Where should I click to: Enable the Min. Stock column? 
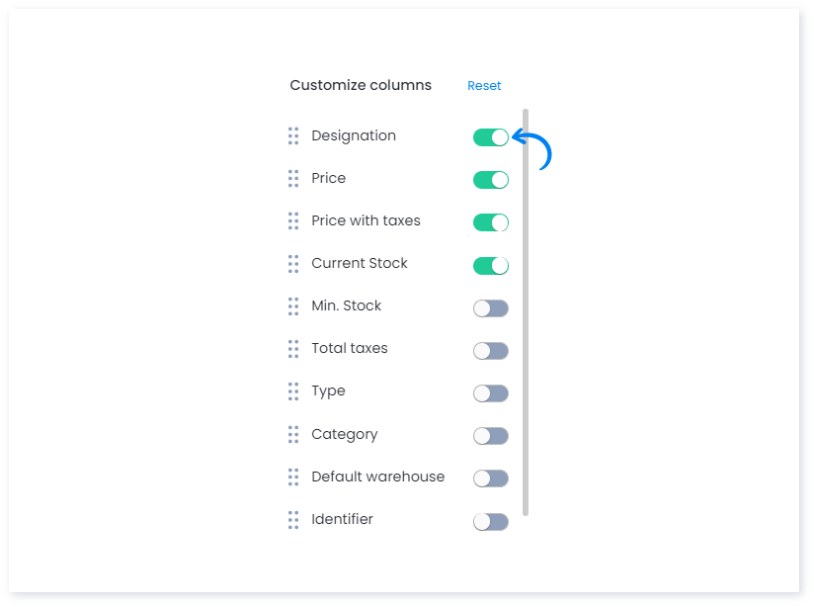point(491,307)
